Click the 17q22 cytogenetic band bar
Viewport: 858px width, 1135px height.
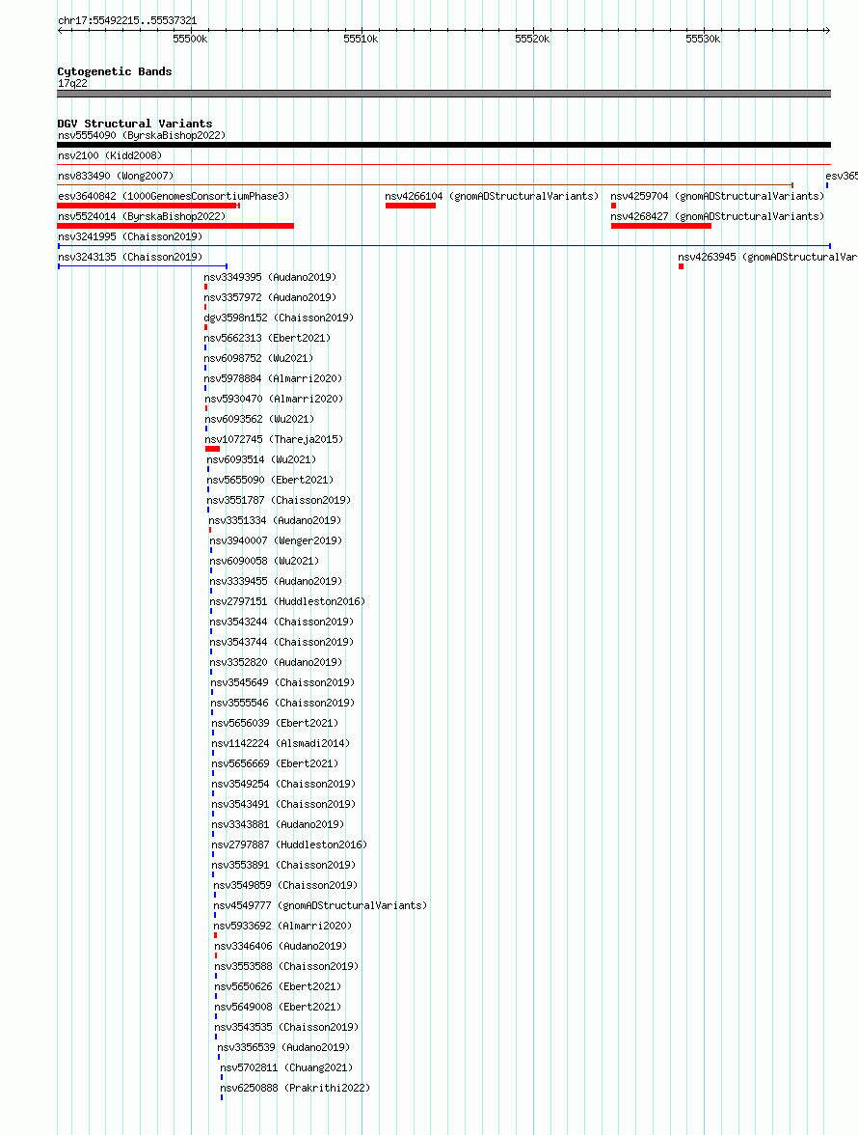tap(443, 94)
